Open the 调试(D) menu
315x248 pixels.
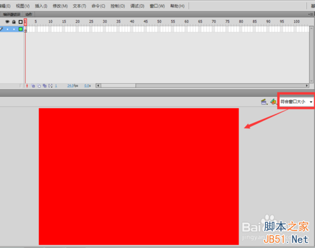[x=137, y=6]
